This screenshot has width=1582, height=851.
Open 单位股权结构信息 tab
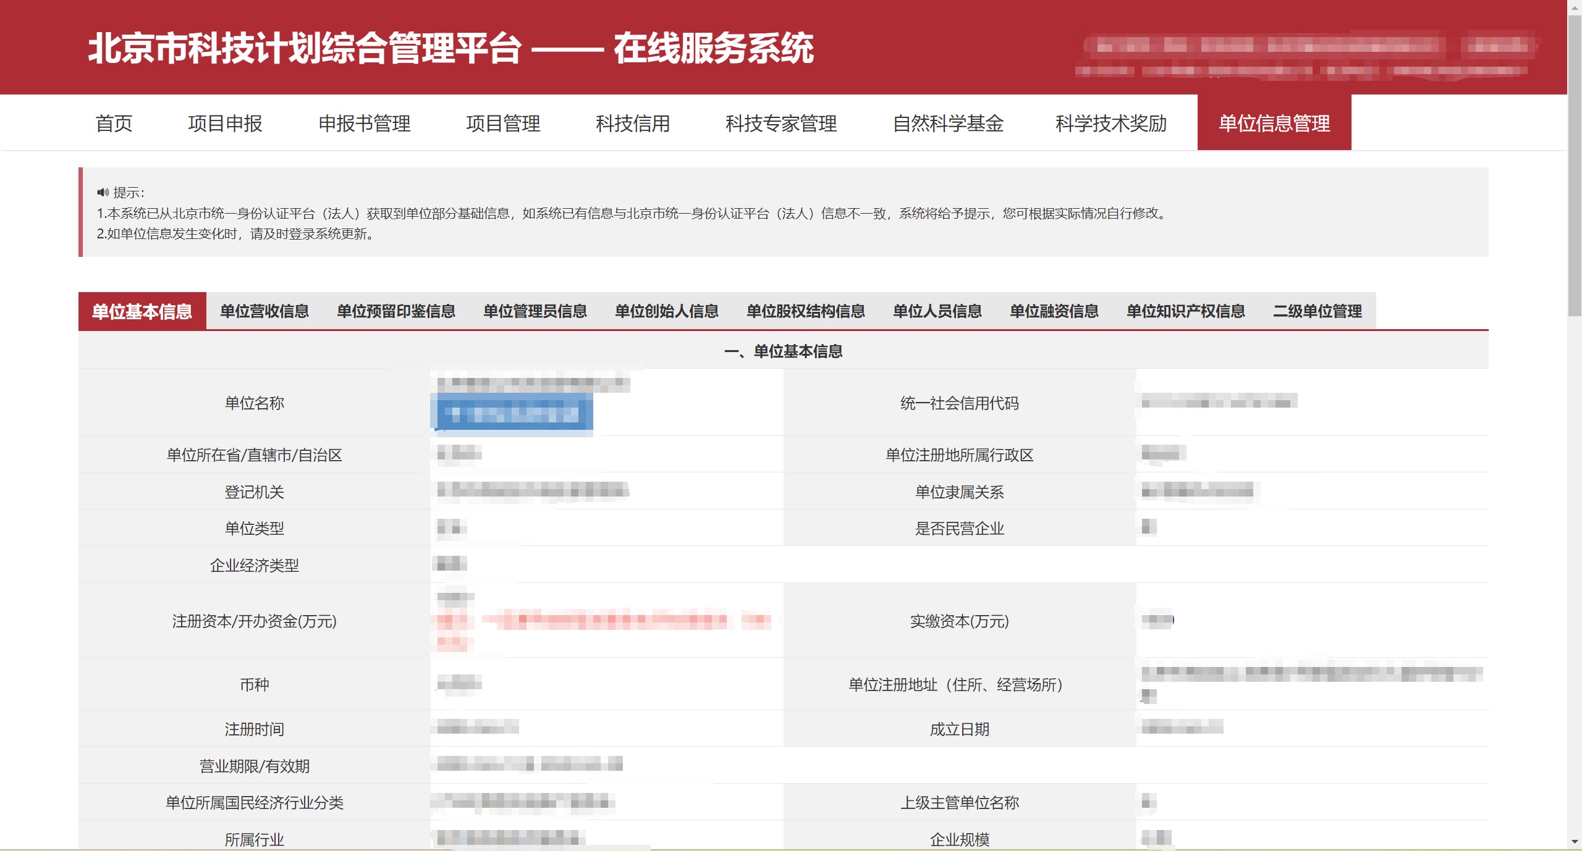(x=806, y=311)
